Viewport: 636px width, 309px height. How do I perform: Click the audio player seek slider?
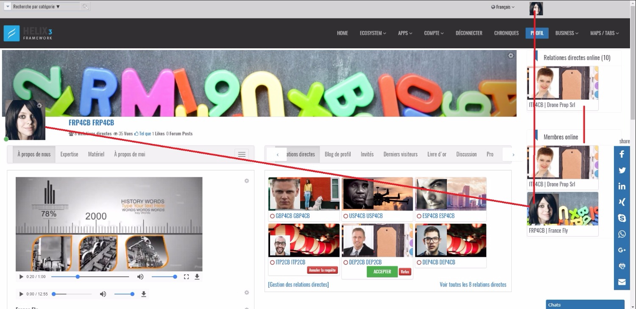72,294
